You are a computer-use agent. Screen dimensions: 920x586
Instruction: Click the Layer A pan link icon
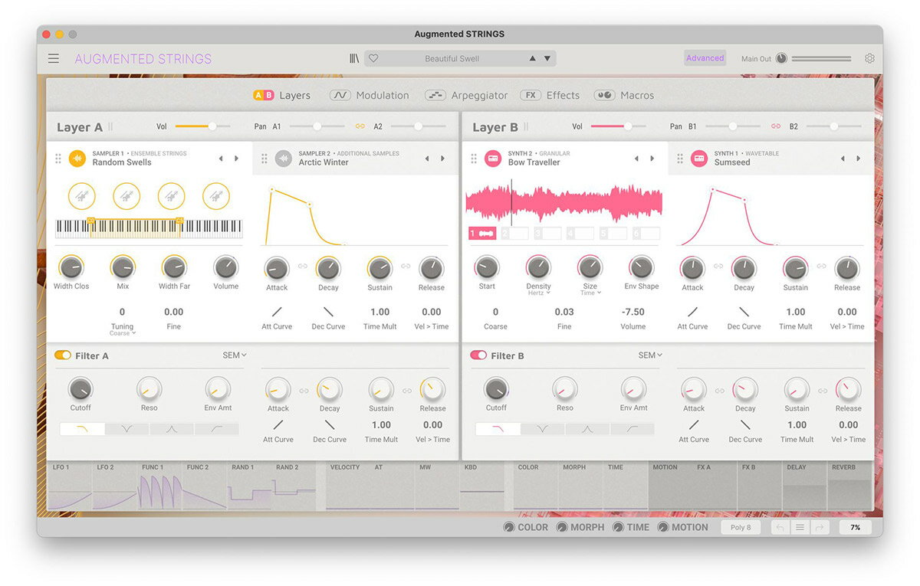360,126
